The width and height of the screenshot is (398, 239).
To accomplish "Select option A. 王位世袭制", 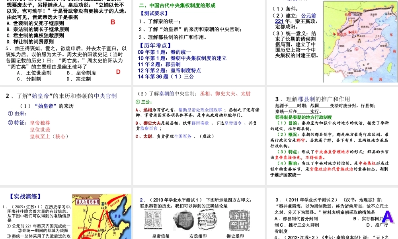I will click(x=34, y=73).
